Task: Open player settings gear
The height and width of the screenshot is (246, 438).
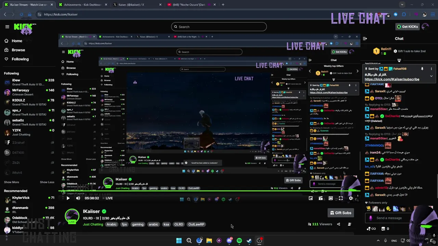Action: click(x=351, y=198)
